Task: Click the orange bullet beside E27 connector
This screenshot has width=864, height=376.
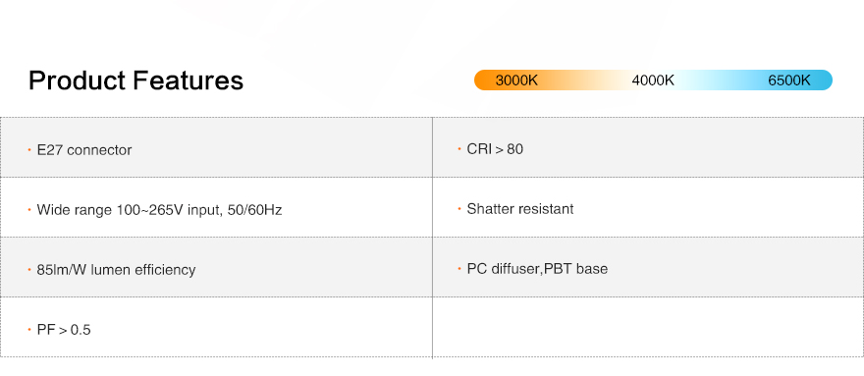Action: (x=29, y=149)
